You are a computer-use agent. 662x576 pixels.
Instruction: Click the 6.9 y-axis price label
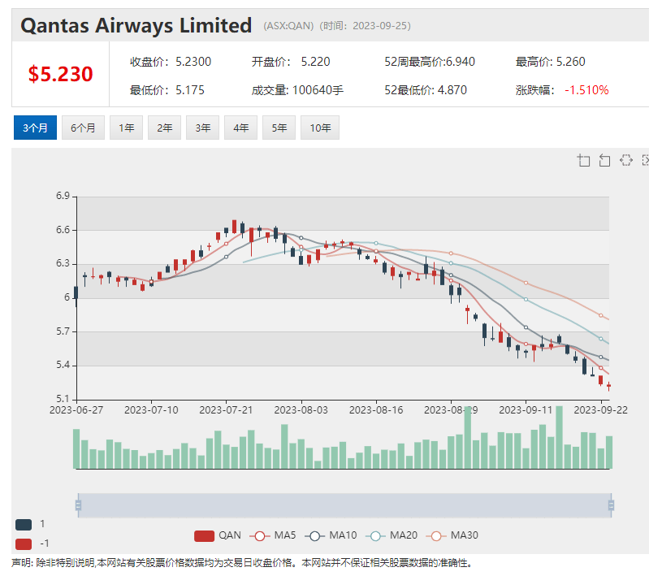[x=63, y=196]
